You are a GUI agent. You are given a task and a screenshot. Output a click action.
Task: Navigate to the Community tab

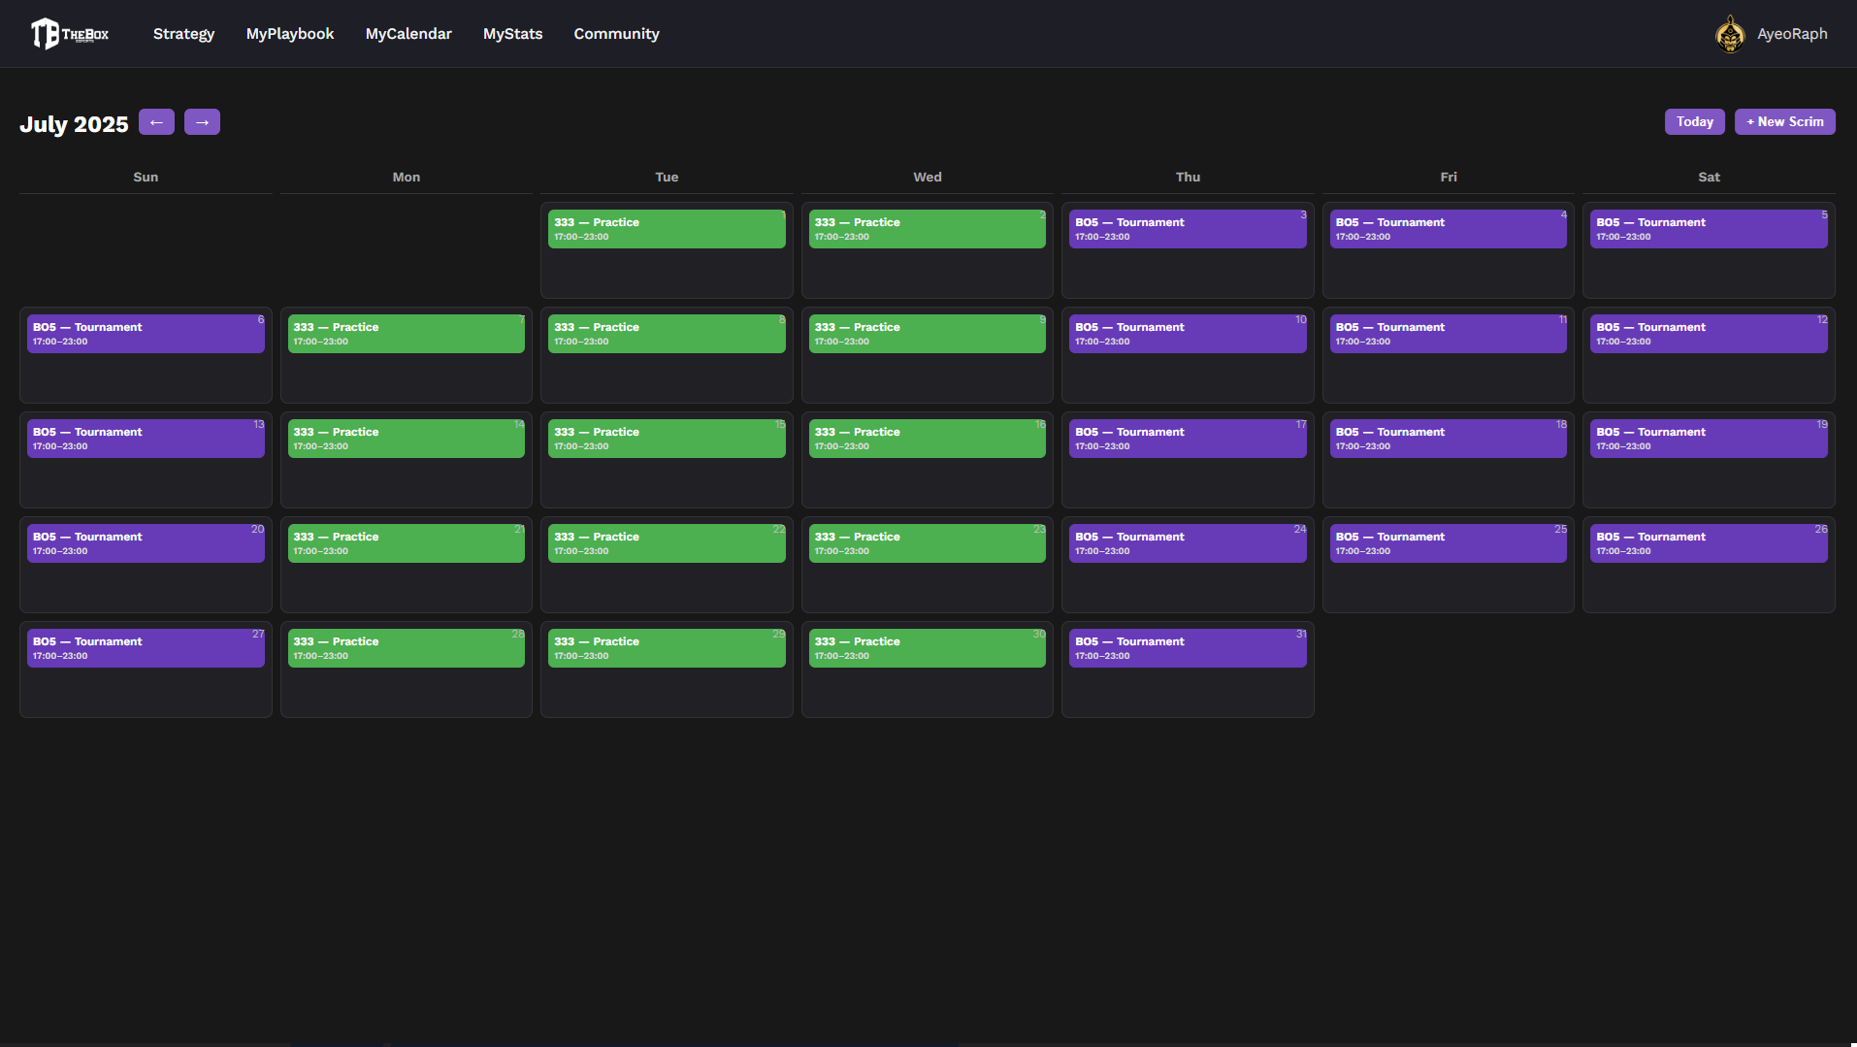click(x=616, y=33)
